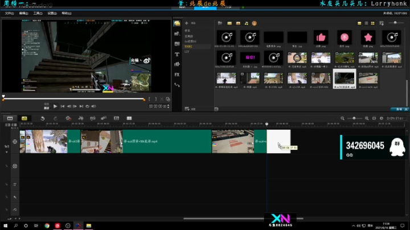Switch library to thumbnail view

pyautogui.click(x=372, y=23)
